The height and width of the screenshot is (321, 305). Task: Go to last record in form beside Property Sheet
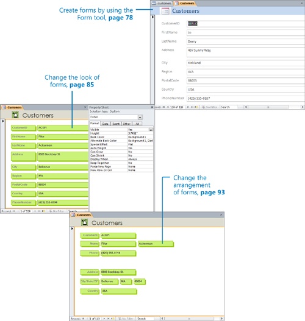tap(39, 211)
